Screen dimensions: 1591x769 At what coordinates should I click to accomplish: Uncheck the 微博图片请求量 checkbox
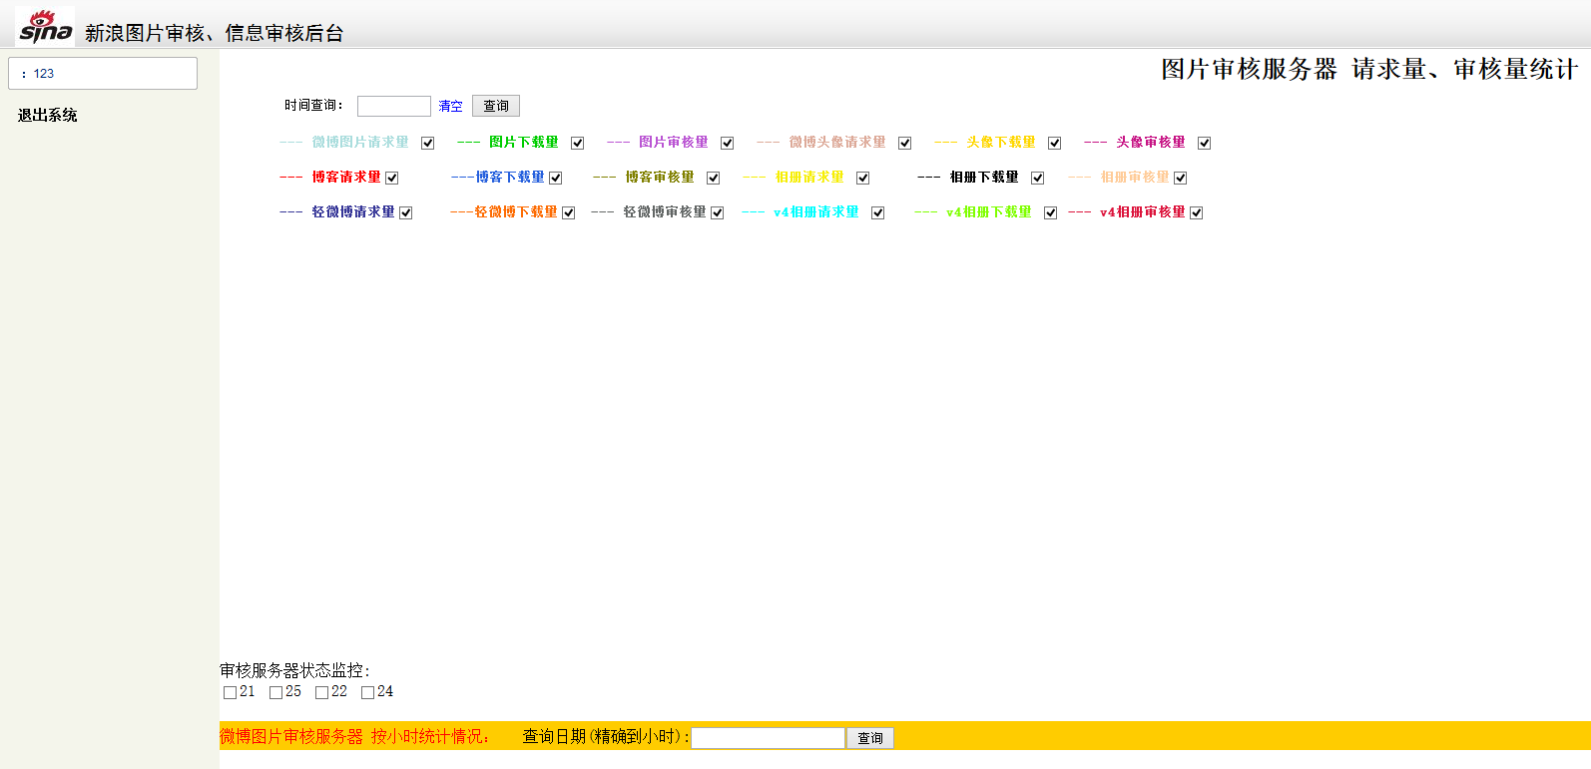[x=427, y=143]
